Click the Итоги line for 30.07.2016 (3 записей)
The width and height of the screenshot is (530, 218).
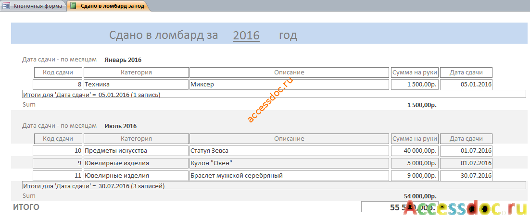click(274, 185)
